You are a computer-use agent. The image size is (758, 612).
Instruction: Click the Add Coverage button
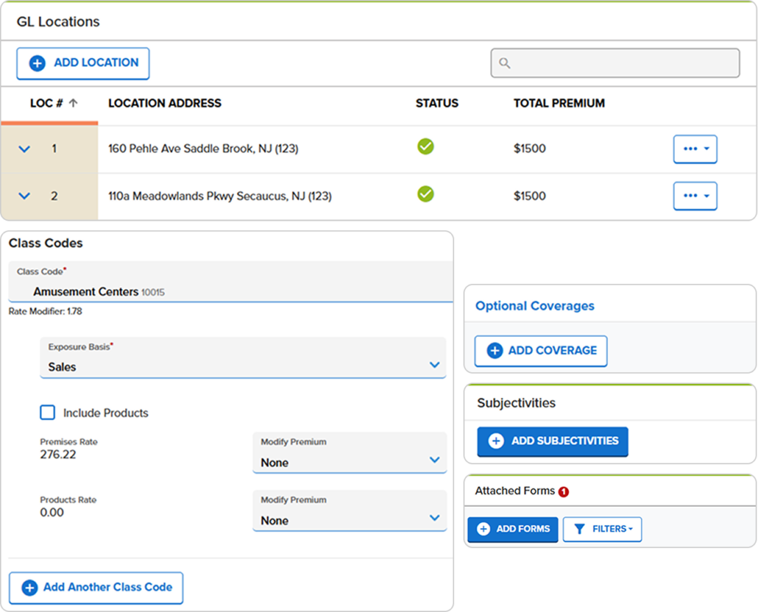541,351
